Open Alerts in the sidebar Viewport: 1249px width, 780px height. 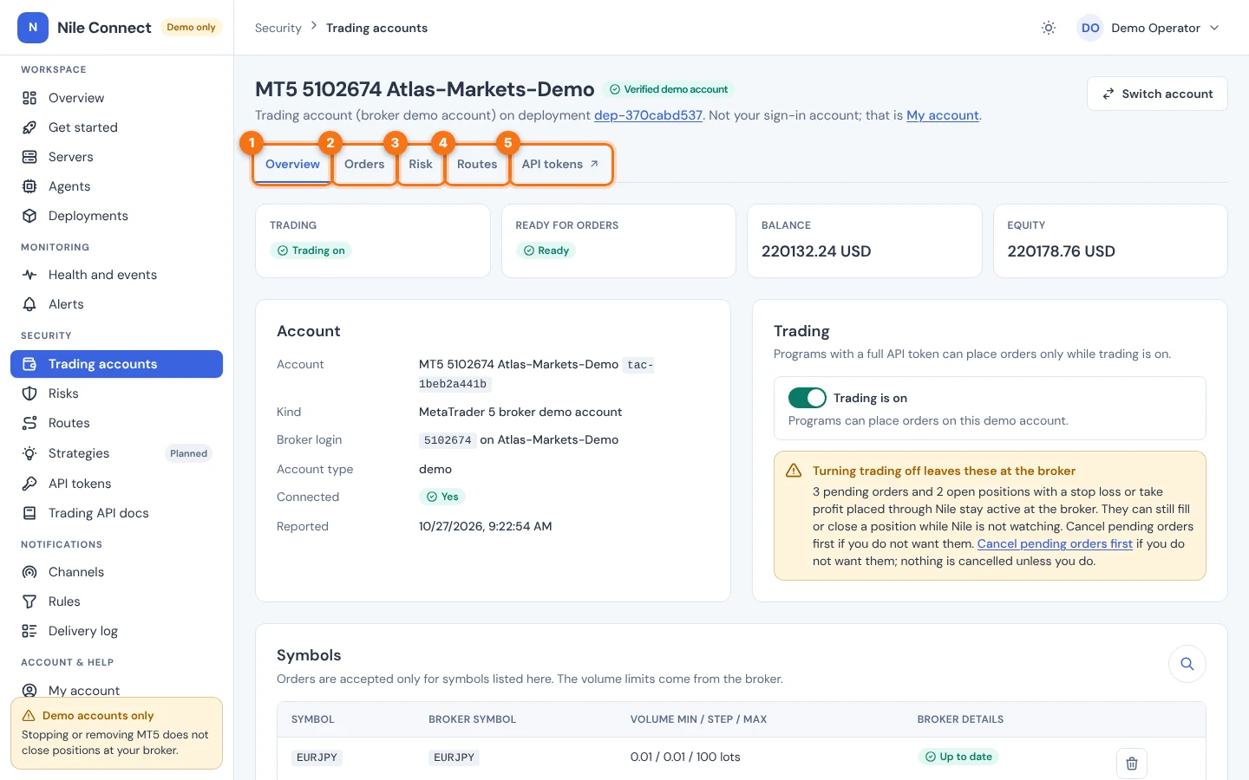pos(116,304)
